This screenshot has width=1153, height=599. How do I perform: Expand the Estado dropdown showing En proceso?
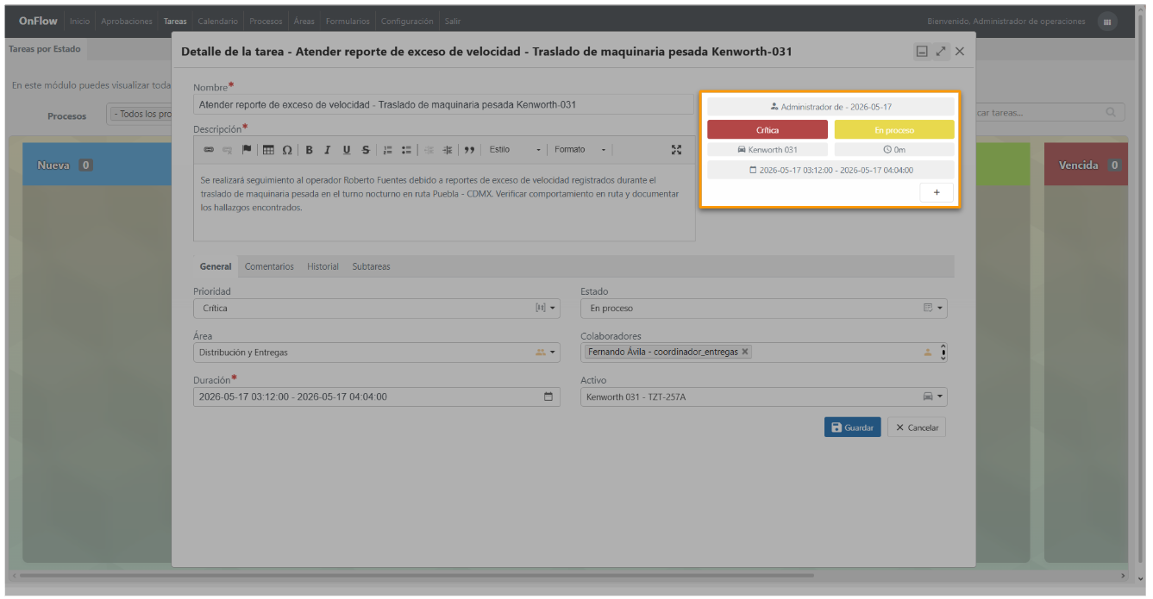(x=764, y=308)
